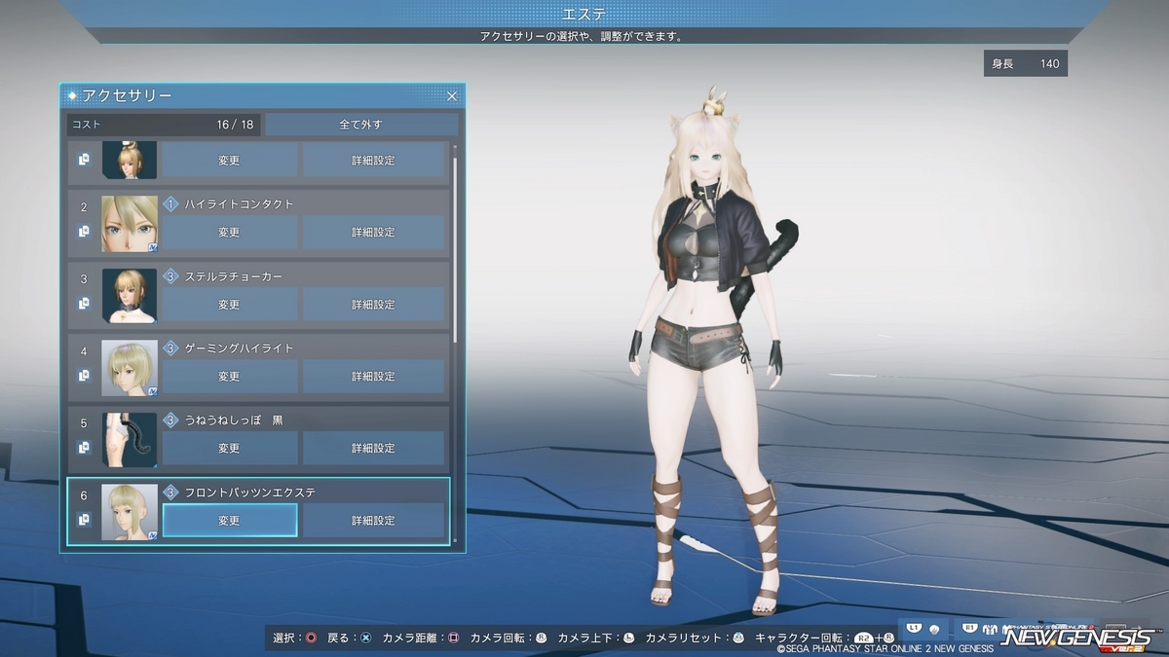Click the top partially visible row's 詳細設定 button
The height and width of the screenshot is (657, 1169).
point(373,160)
